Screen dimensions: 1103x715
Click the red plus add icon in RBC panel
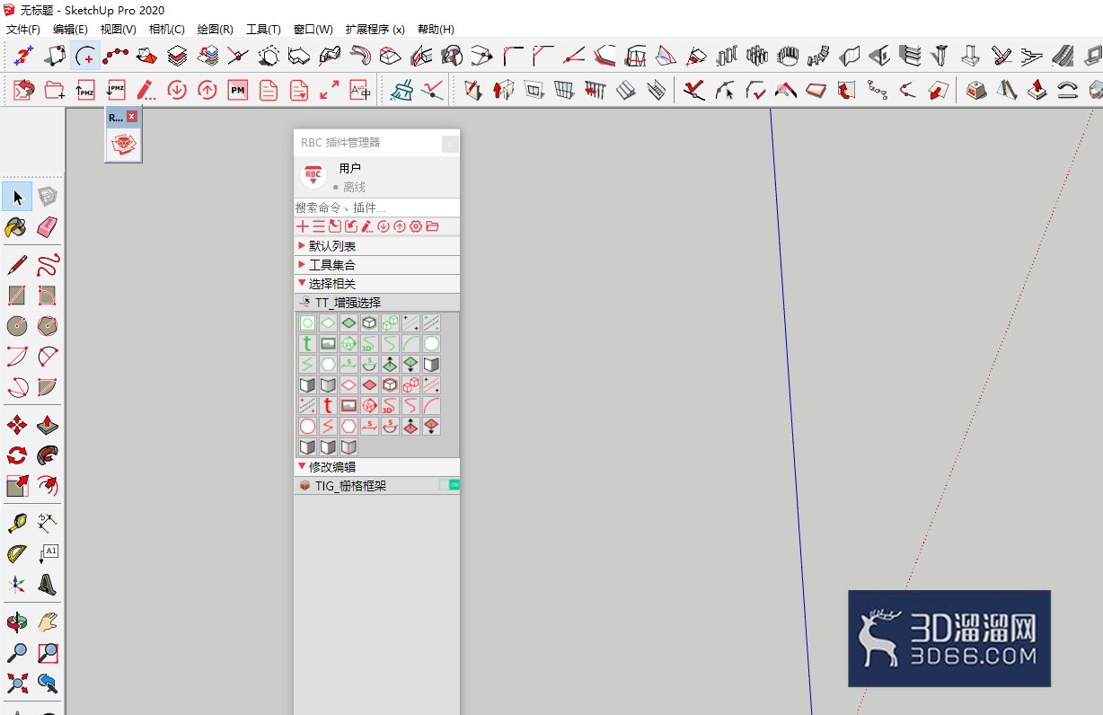303,226
